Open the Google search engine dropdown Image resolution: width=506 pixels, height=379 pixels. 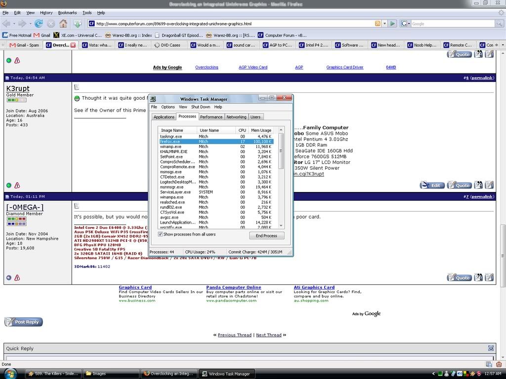(x=406, y=24)
